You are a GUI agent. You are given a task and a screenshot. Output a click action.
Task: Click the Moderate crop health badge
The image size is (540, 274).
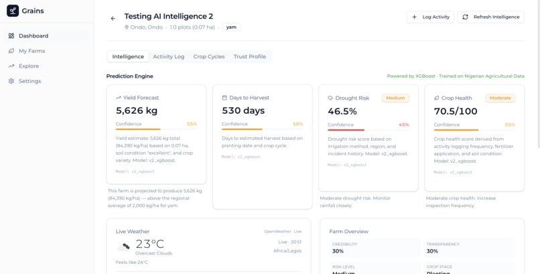point(500,98)
